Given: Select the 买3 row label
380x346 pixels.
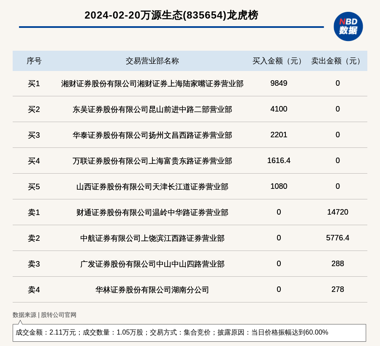Looking at the screenshot, I should 34,135.
